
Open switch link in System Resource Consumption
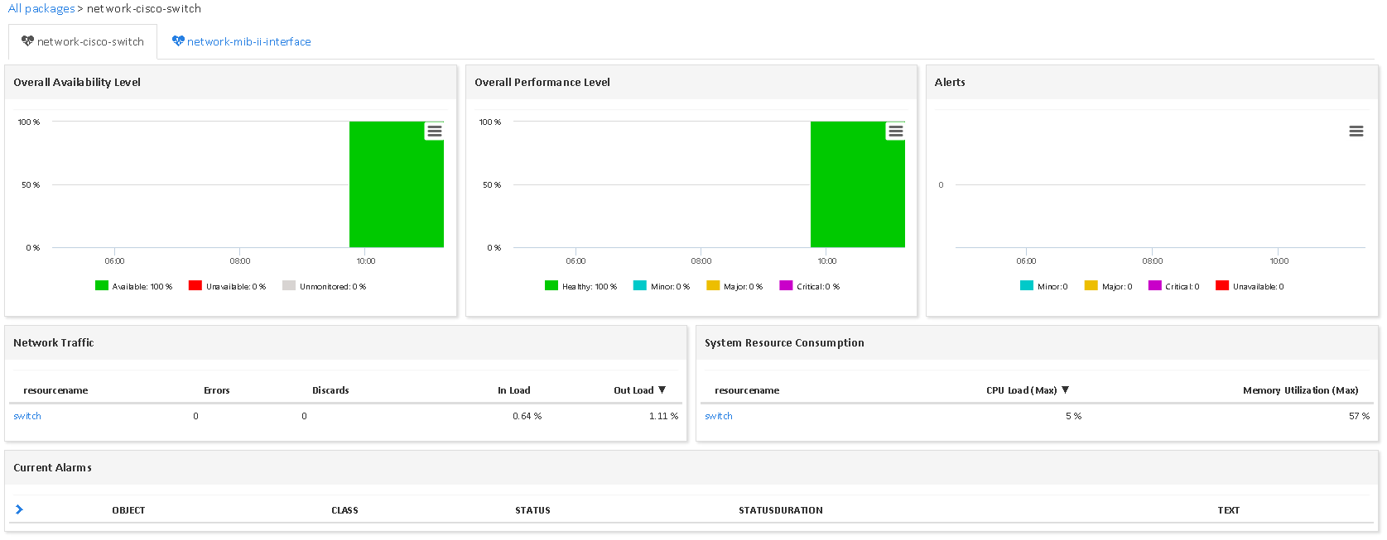click(718, 416)
